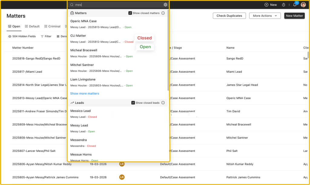Screen dimensions: 310x185
Task: Click the plus New icon in top bar
Action: pyautogui.click(x=266, y=5)
